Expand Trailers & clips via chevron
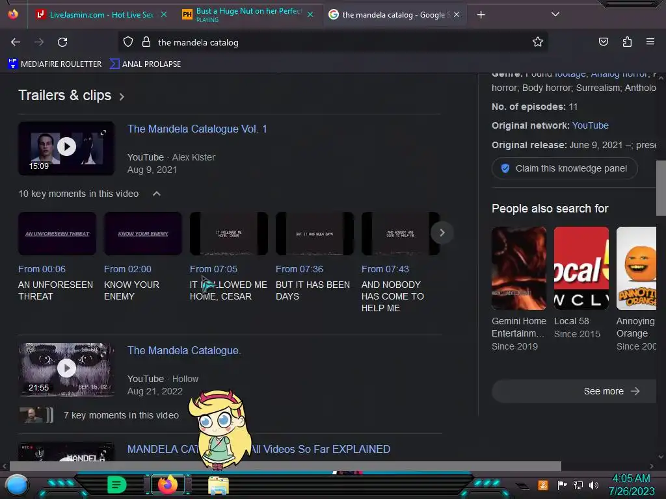Image resolution: width=666 pixels, height=499 pixels. click(122, 97)
